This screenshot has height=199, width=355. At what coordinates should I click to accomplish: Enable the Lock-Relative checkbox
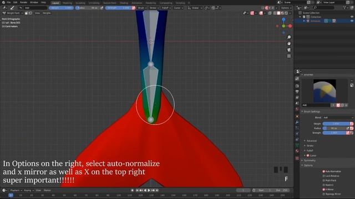click(x=324, y=176)
